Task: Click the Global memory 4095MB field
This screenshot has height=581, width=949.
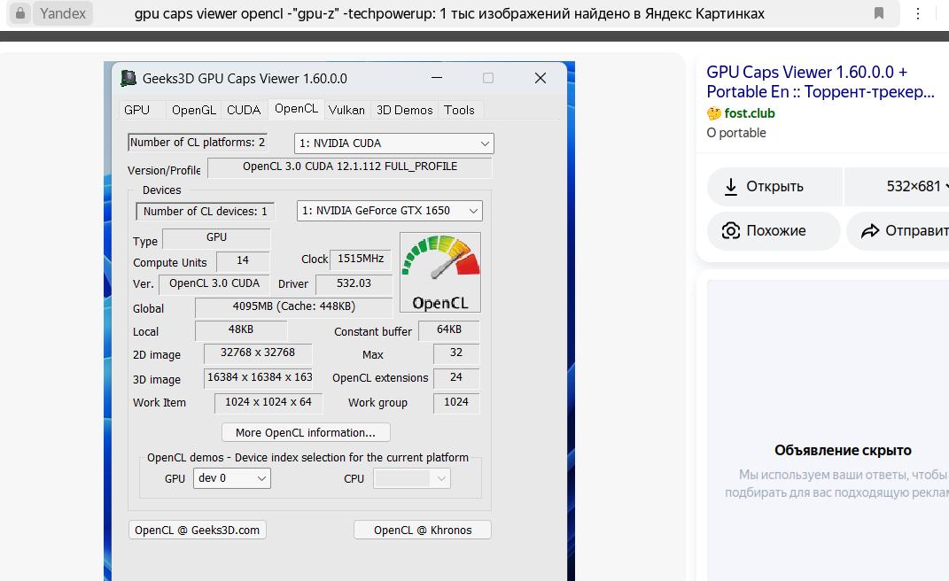Action: point(293,306)
